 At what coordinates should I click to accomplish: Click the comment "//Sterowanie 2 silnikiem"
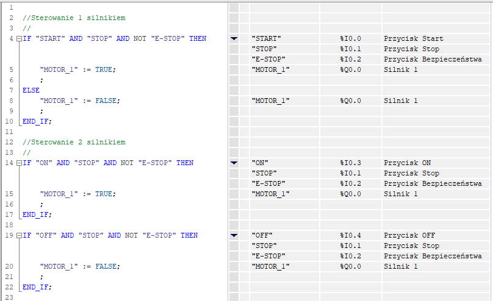coord(73,143)
